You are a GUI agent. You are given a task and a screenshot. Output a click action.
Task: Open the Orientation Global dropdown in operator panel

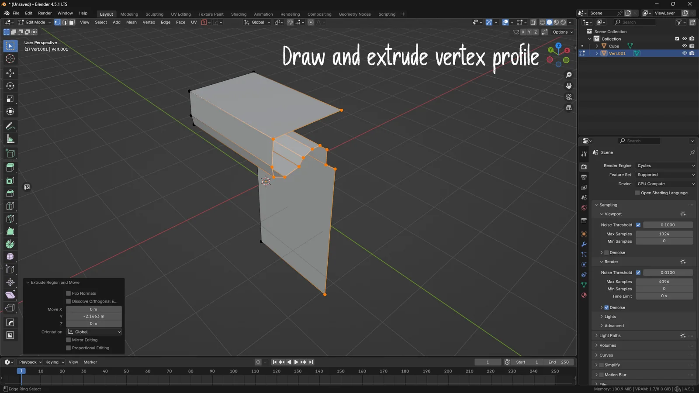[x=94, y=332]
